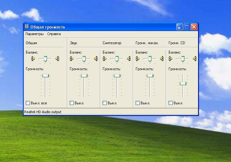
Task: Open the Справка menu
Action: (x=54, y=34)
